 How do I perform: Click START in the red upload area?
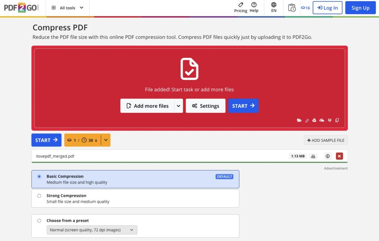pyautogui.click(x=243, y=106)
